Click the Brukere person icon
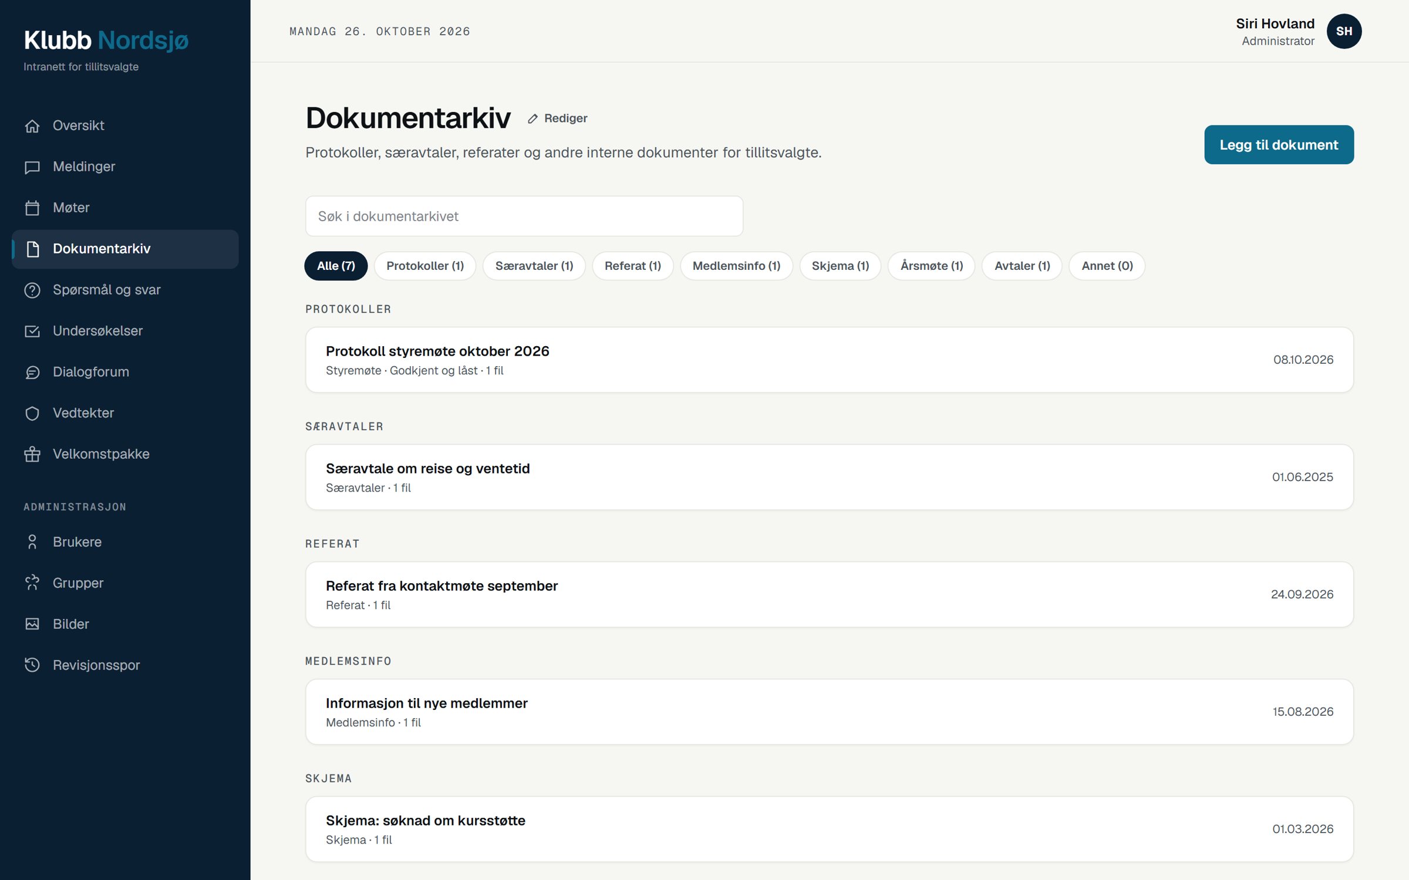Image resolution: width=1409 pixels, height=880 pixels. tap(32, 542)
